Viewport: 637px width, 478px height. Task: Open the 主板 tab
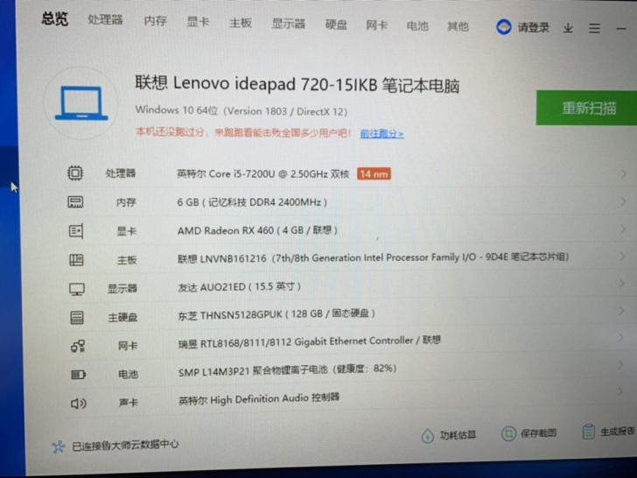[240, 23]
